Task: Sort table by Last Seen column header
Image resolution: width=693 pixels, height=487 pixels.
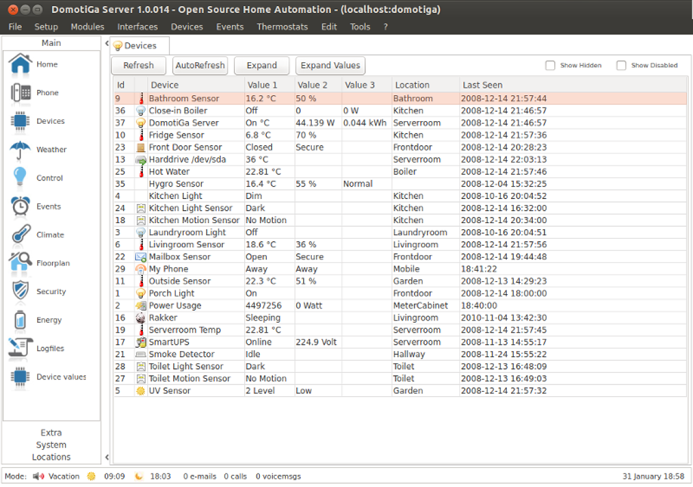Action: 483,85
